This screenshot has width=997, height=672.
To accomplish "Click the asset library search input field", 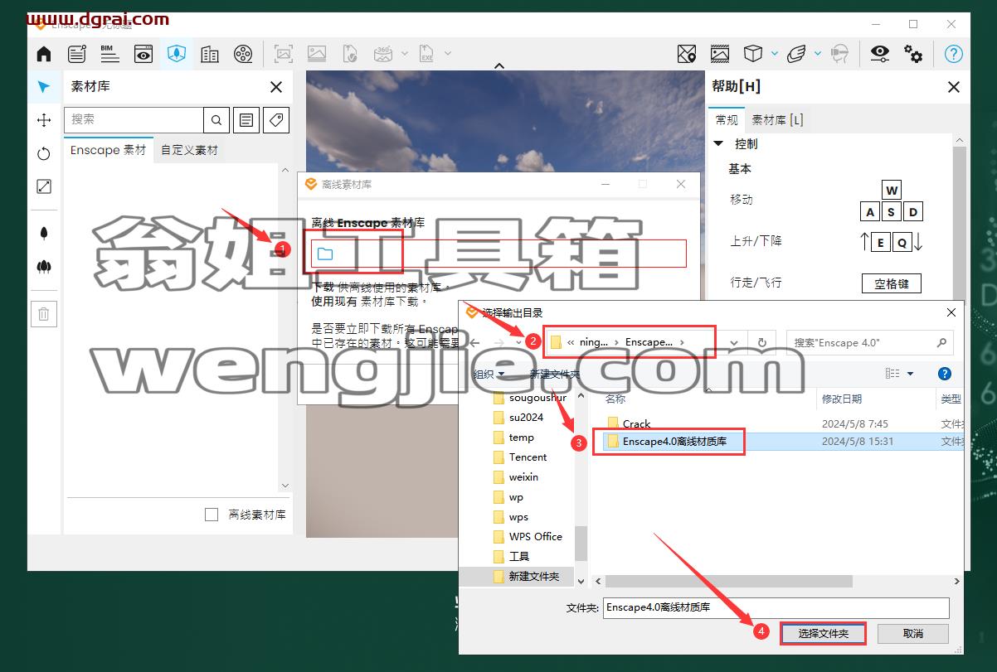I will pyautogui.click(x=134, y=120).
